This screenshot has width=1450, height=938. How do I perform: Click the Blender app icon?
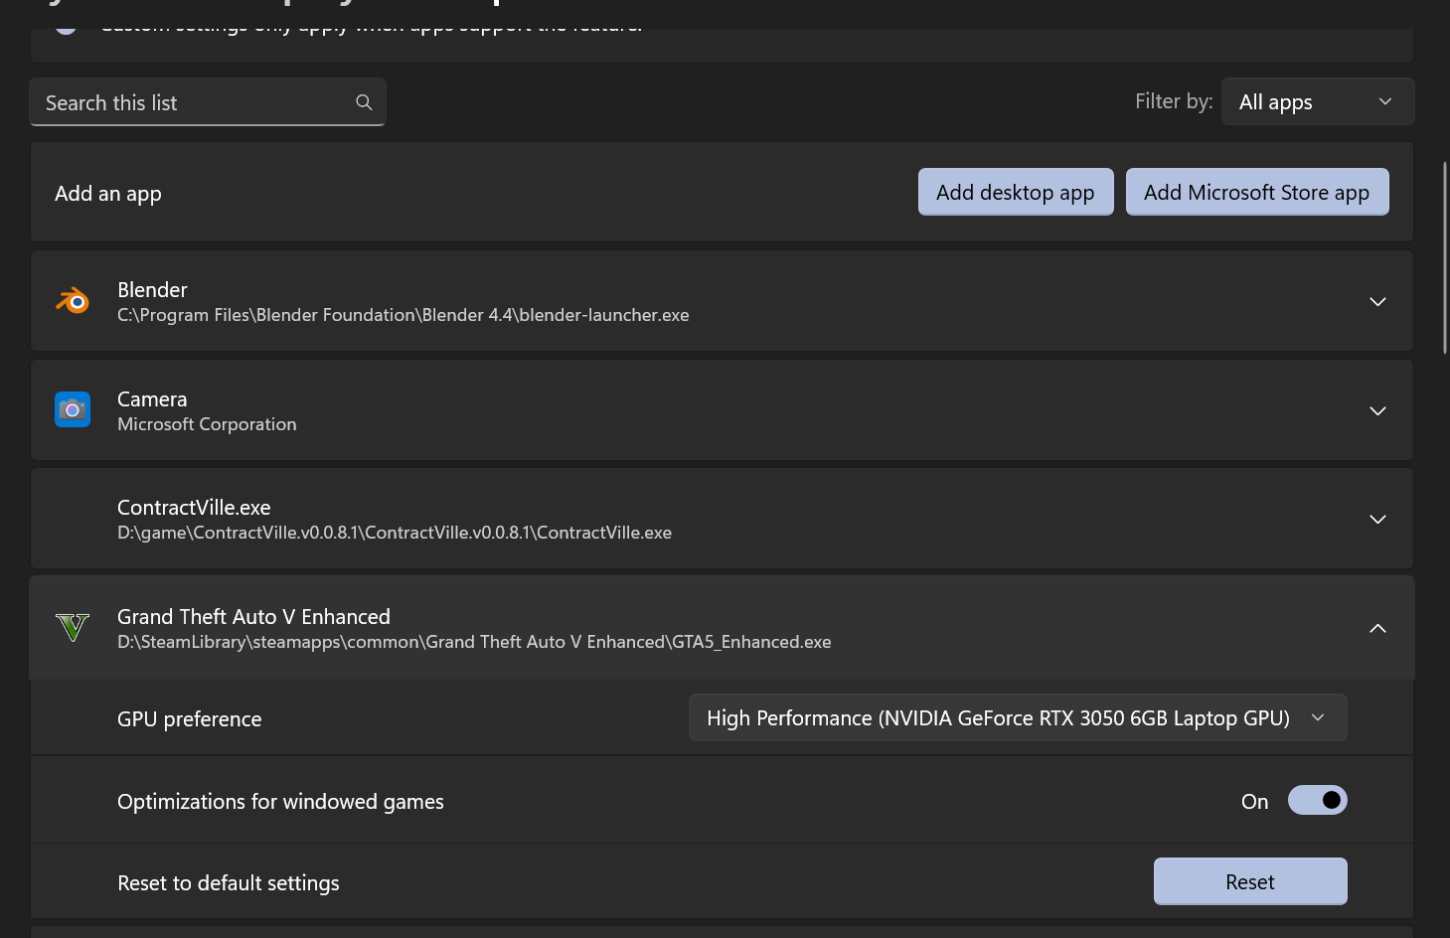(73, 300)
